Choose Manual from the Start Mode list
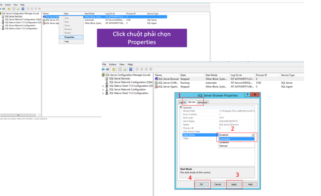321x196 pixels. pyautogui.click(x=236, y=146)
